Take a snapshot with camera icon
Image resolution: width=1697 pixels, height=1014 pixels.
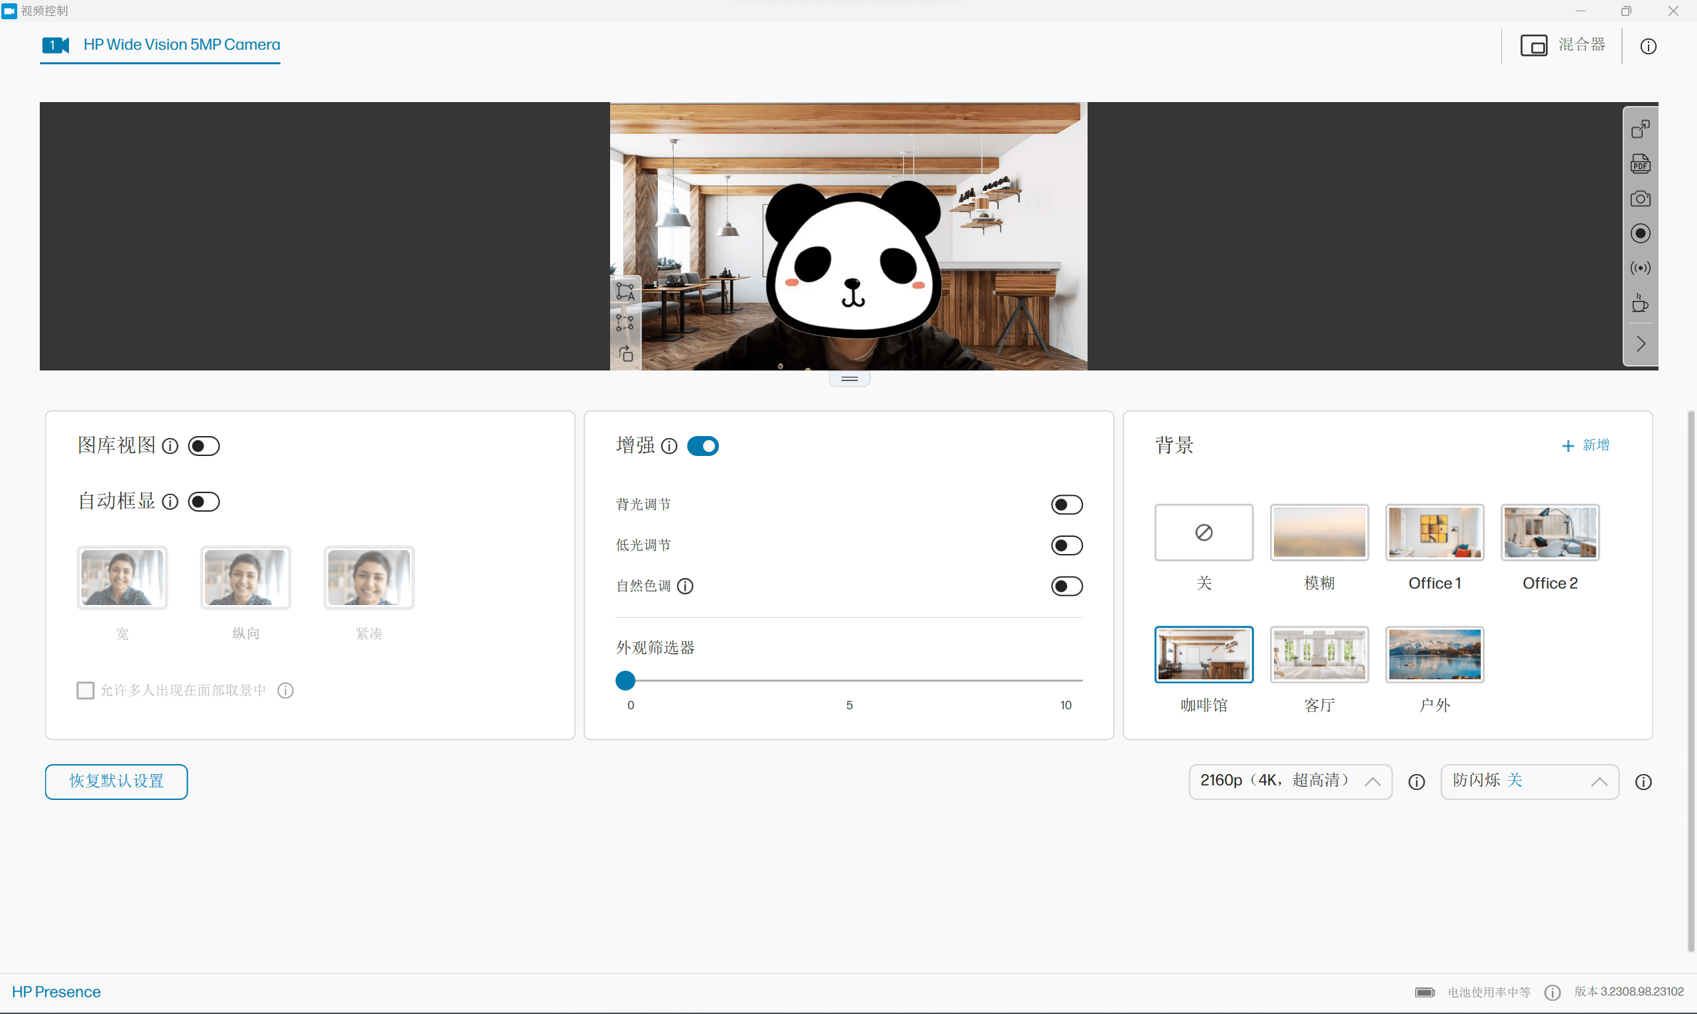(1640, 199)
